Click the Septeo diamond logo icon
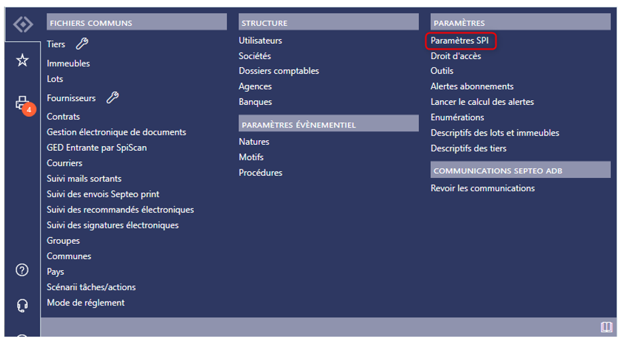 click(23, 25)
